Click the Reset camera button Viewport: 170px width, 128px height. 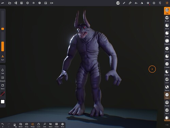point(20,125)
